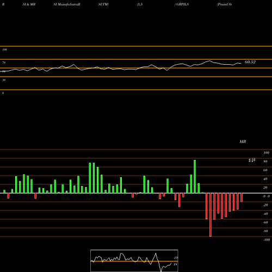This screenshot has height=272, width=272.
Task: Click the RSI axis label 100
Action: pyautogui.click(x=4, y=50)
